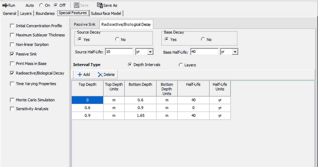
Task: Click the Run arrow icon
Action: point(5,6)
